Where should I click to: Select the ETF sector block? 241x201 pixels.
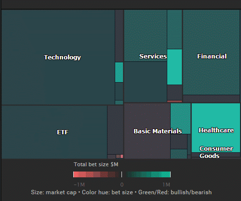pos(54,132)
